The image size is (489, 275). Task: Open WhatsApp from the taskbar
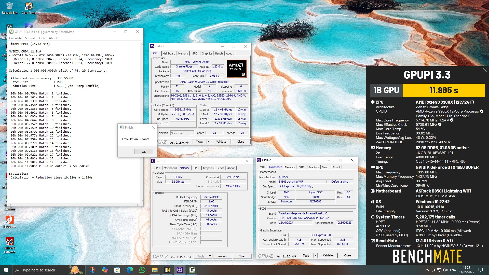tap(142, 270)
